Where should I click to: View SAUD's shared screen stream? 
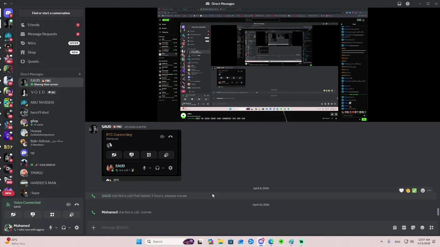coord(263,64)
